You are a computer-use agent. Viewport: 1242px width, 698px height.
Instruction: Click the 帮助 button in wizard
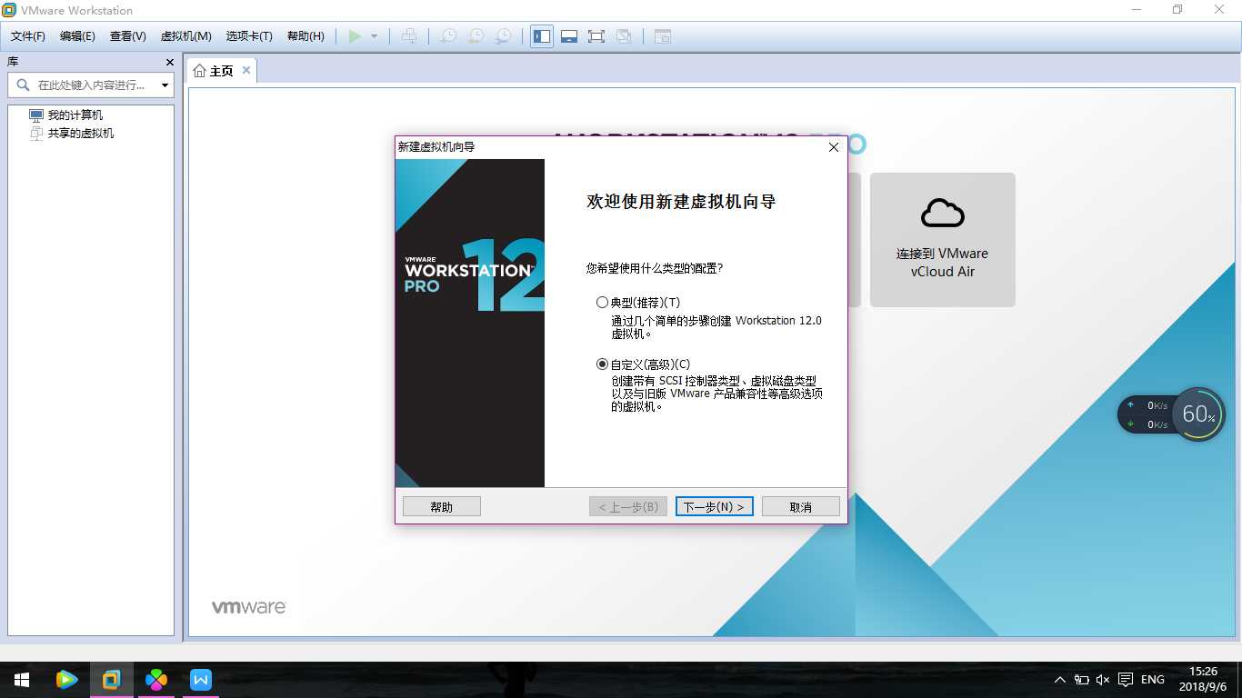click(x=442, y=507)
